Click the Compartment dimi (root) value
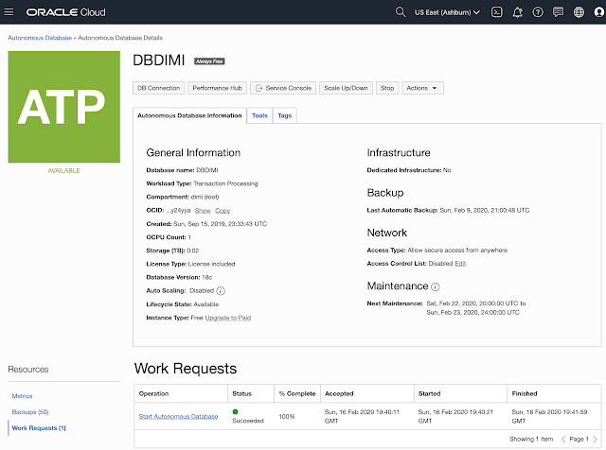Screen dimensions: 606x450 (x=205, y=197)
